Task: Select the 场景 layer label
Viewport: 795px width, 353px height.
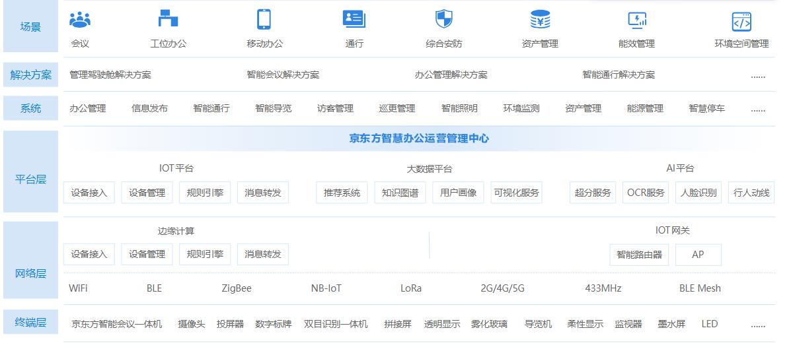Action: 30,27
